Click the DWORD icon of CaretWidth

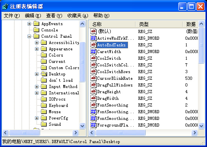[x=93, y=51]
